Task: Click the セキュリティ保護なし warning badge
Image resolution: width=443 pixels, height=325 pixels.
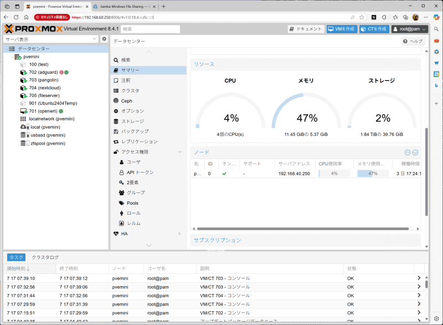Action: pos(51,17)
